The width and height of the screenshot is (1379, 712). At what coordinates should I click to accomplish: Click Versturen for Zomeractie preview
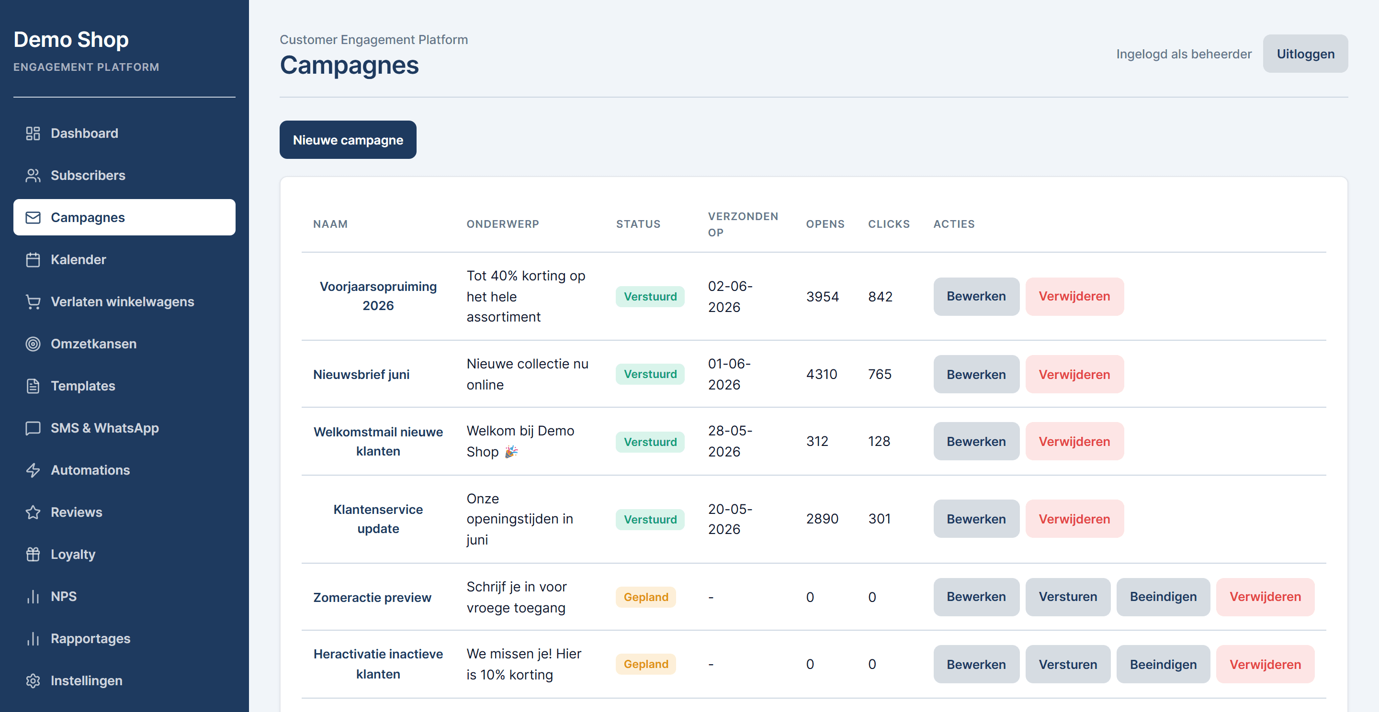click(1068, 597)
